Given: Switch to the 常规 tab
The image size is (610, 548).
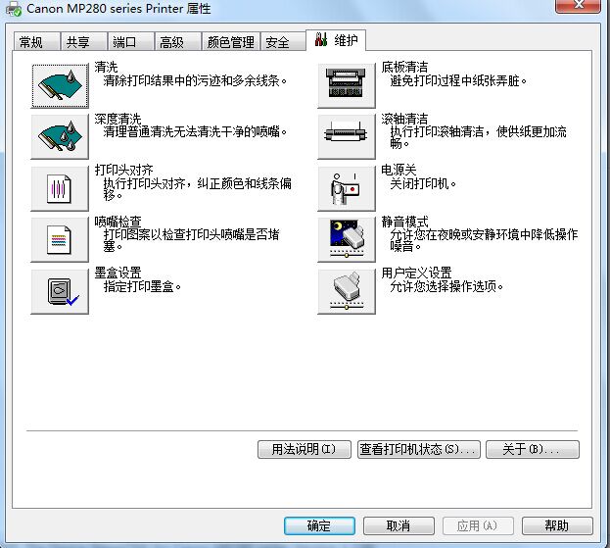Looking at the screenshot, I should [37, 42].
